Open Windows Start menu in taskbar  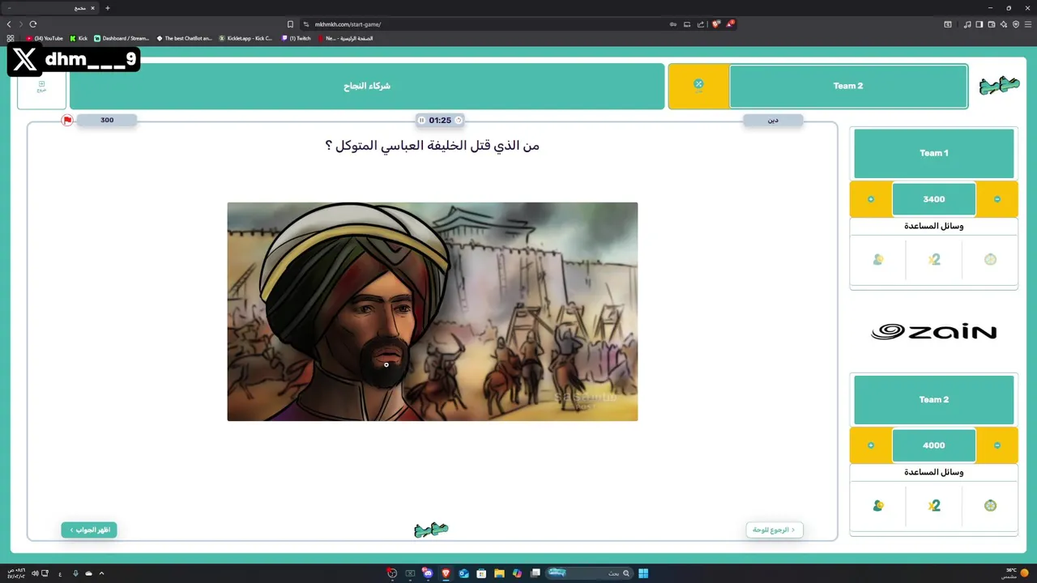click(643, 573)
